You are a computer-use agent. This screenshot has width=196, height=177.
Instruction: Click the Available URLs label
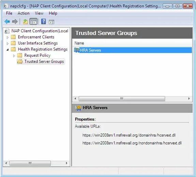pyautogui.click(x=88, y=126)
